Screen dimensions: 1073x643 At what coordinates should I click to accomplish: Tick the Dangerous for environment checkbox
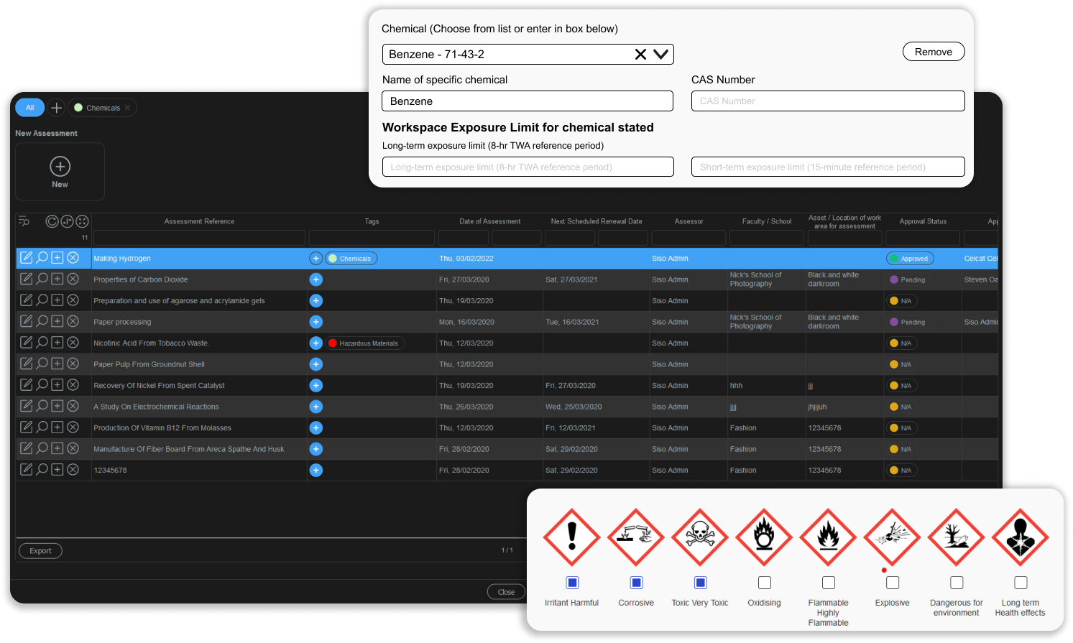click(957, 583)
